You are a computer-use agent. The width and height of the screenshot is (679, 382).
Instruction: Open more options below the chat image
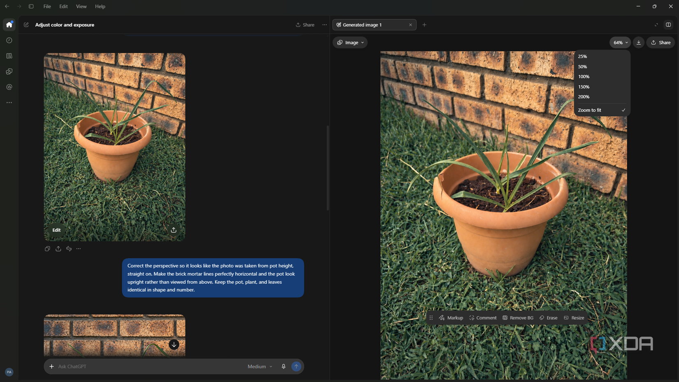point(79,249)
